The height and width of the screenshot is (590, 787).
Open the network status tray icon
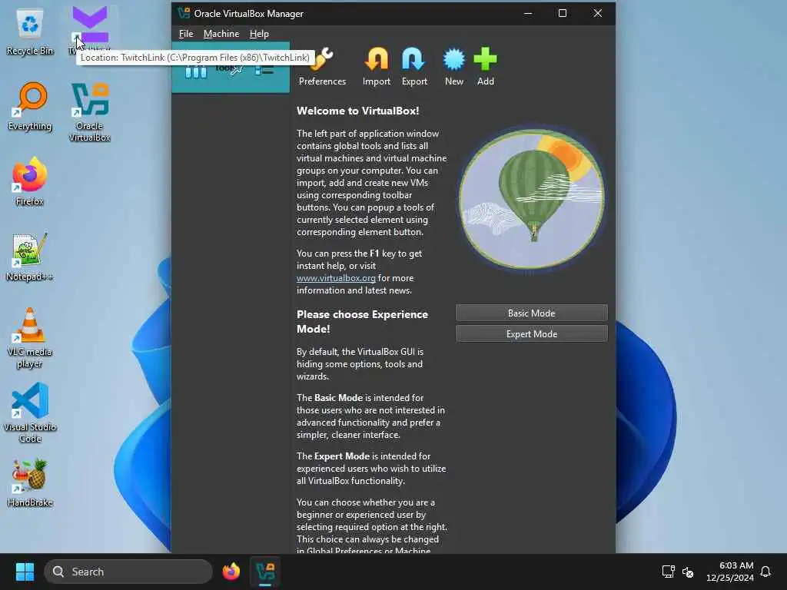668,572
